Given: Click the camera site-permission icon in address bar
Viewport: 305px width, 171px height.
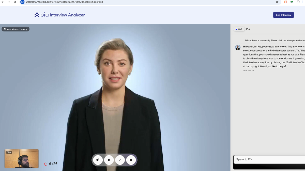Looking at the screenshot, I should click(22, 2).
